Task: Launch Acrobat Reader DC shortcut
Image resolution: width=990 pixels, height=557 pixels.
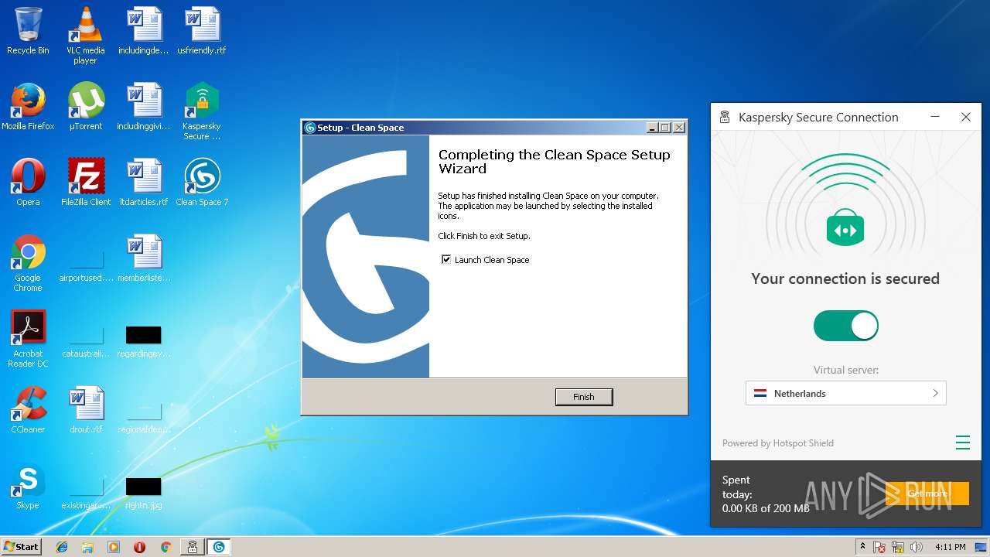Action: [28, 339]
